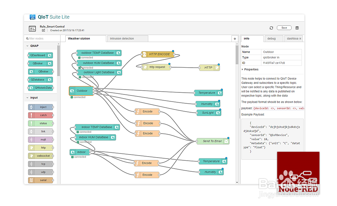Click the palette scrollbar thumb
Image resolution: width=337 pixels, height=206 pixels.
point(58,60)
